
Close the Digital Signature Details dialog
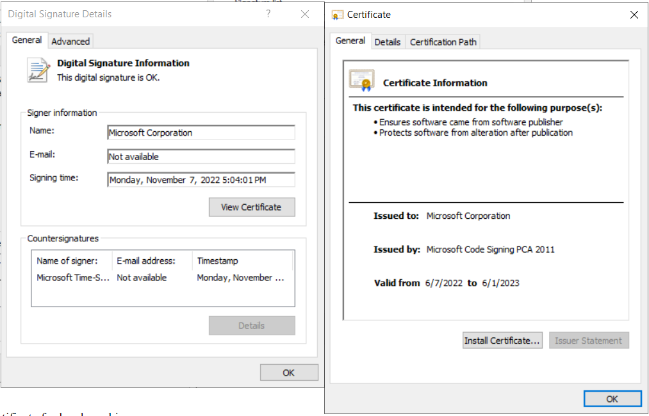click(x=305, y=14)
